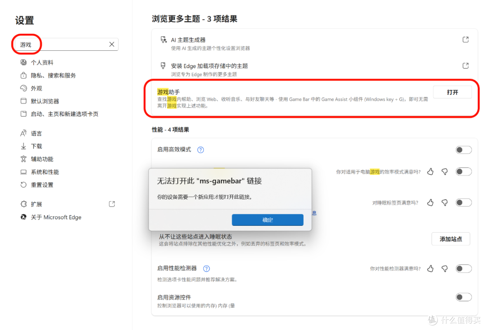The width and height of the screenshot is (485, 330).
Task: Thumbs down for 睡眠标签页 feedback
Action: point(445,202)
